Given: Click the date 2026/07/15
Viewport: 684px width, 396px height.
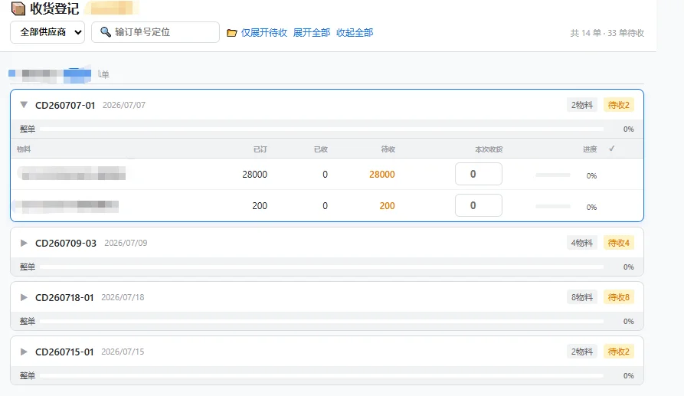Looking at the screenshot, I should (123, 352).
